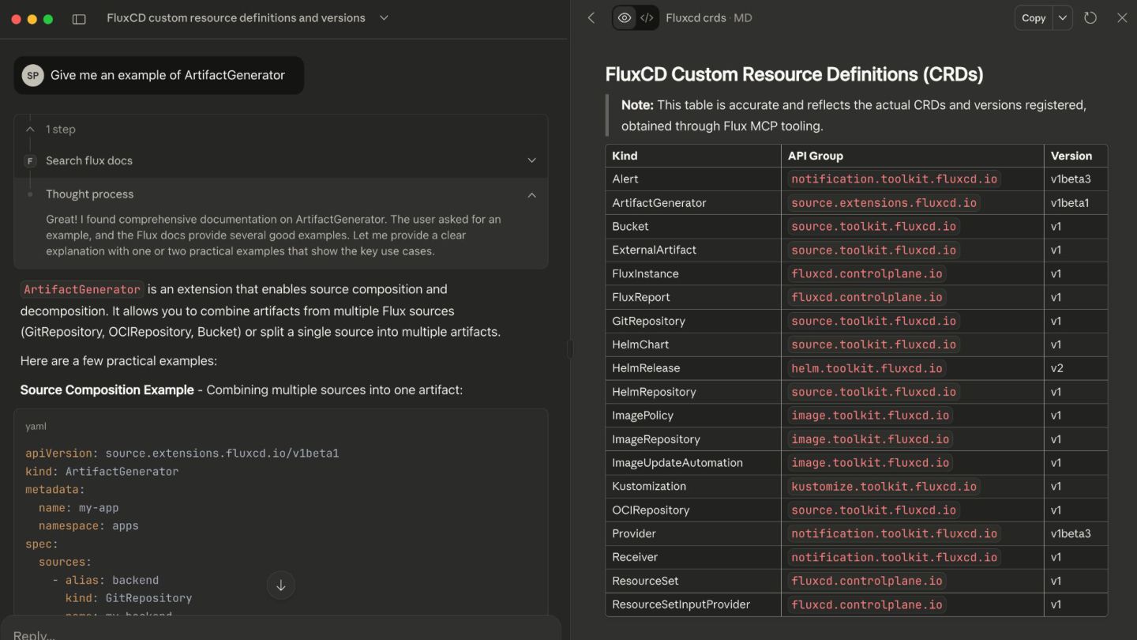
Task: Copy the artifact content
Action: point(1033,18)
